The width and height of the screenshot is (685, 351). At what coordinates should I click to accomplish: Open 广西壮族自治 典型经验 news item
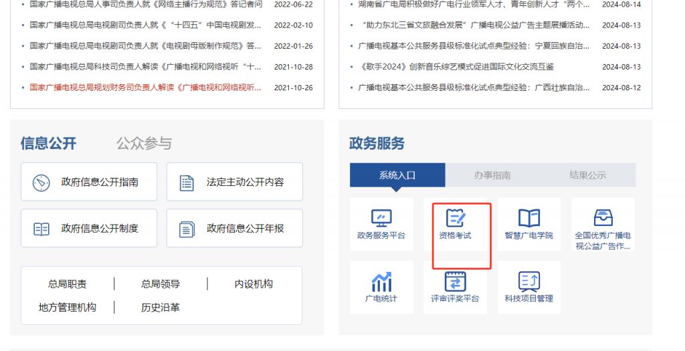[x=474, y=88]
